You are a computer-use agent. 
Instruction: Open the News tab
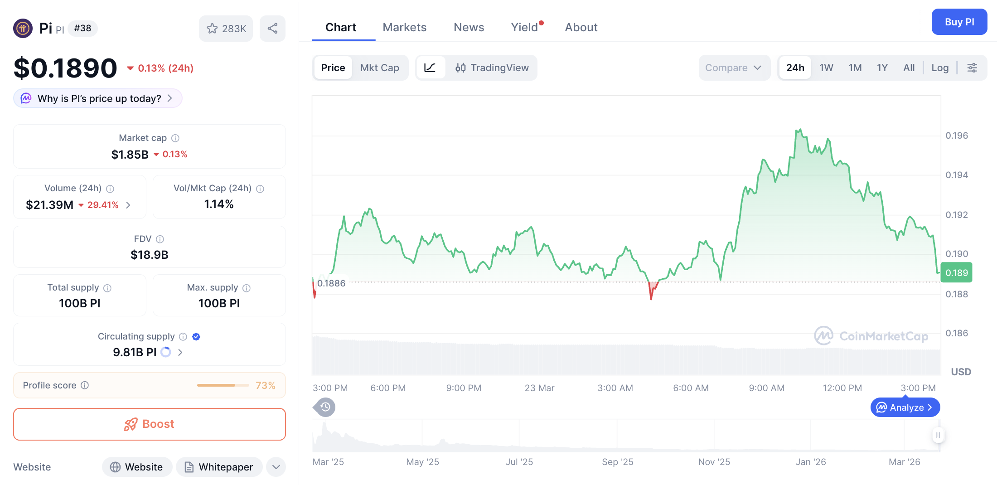pos(469,27)
